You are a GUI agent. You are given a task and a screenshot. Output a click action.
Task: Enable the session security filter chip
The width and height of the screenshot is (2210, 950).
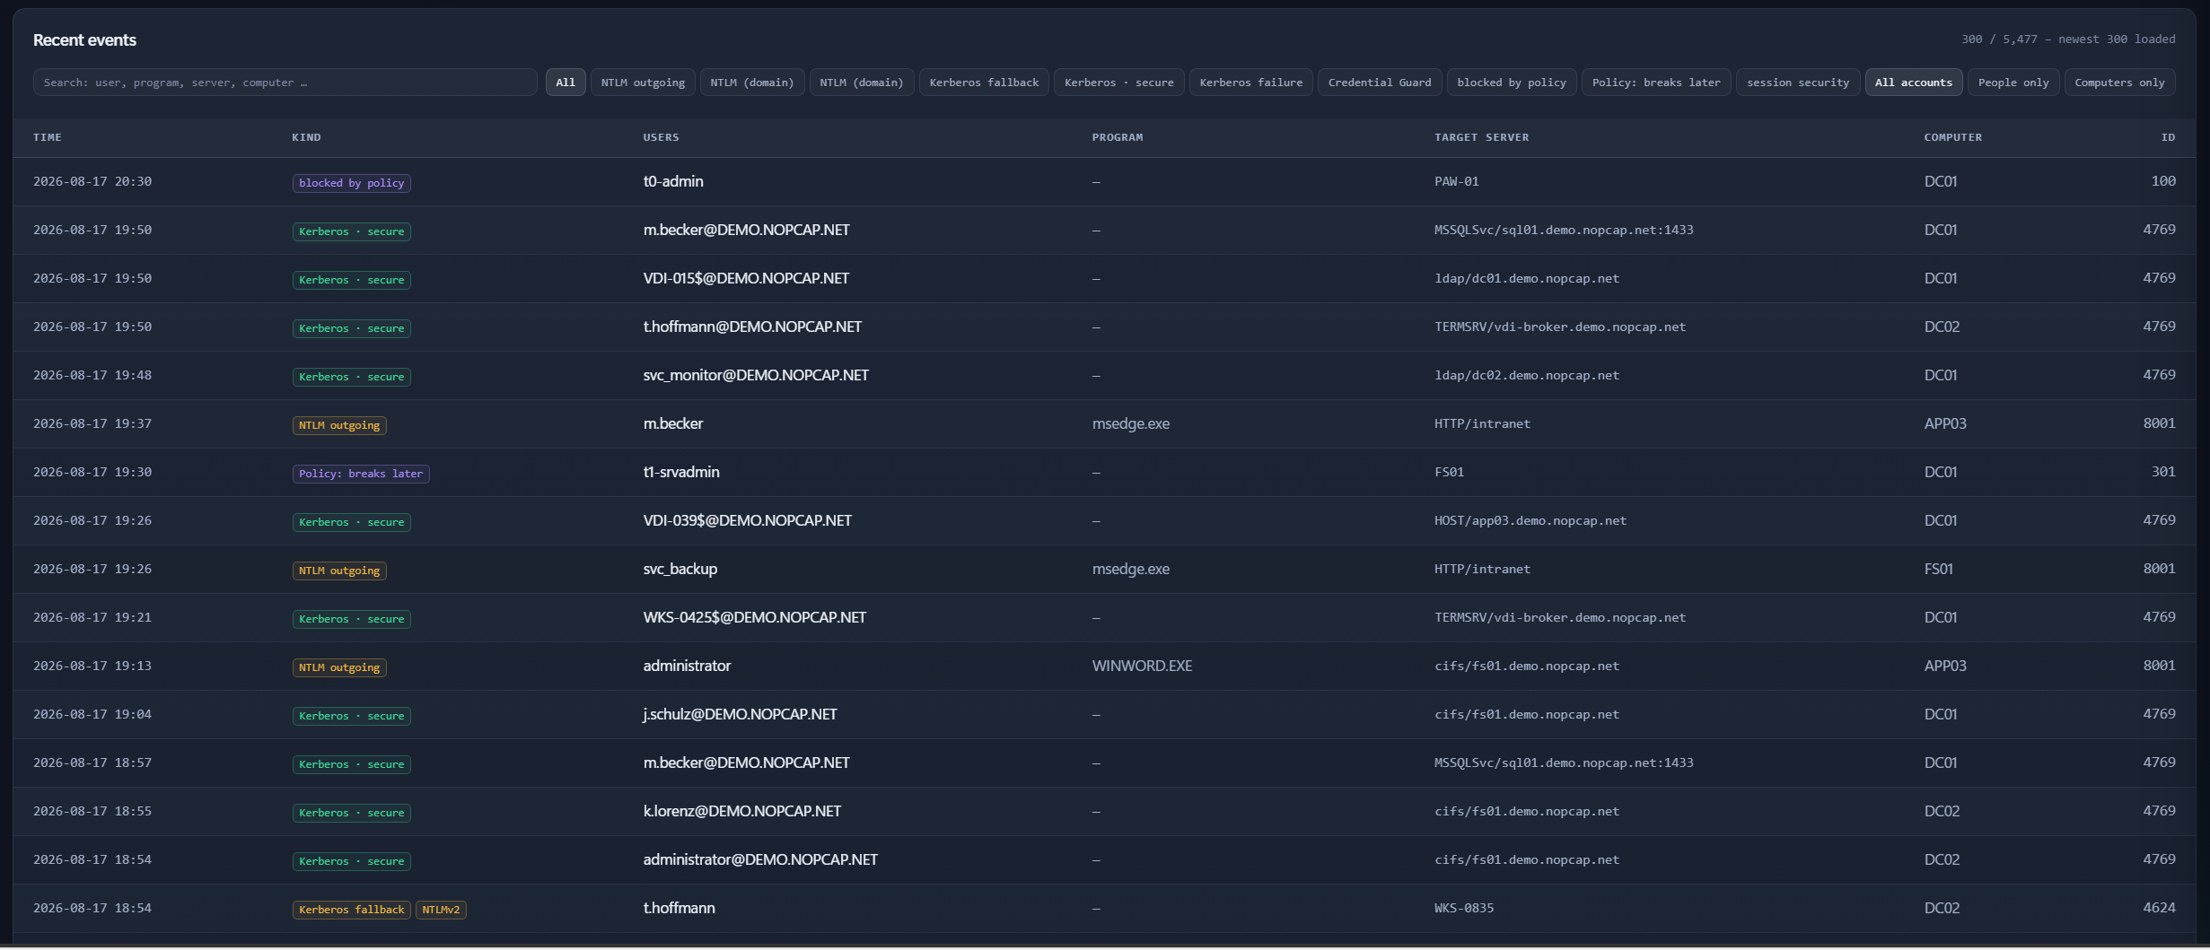[1798, 83]
